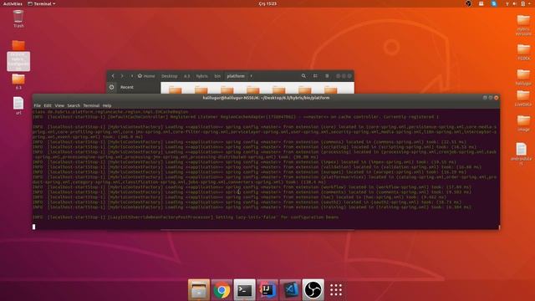Viewport: 535px width, 301px height.
Task: Open the Edit menu in Terminal
Action: 48,106
